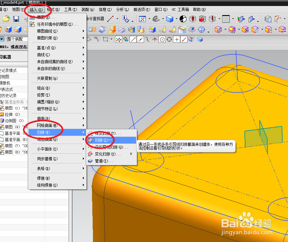Open dropdown next to Fit view icon
This screenshot has width=288, height=242.
149,19
